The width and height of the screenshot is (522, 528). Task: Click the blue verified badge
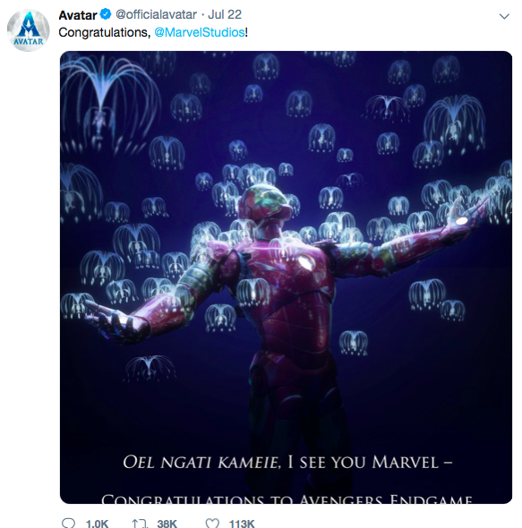[x=106, y=14]
